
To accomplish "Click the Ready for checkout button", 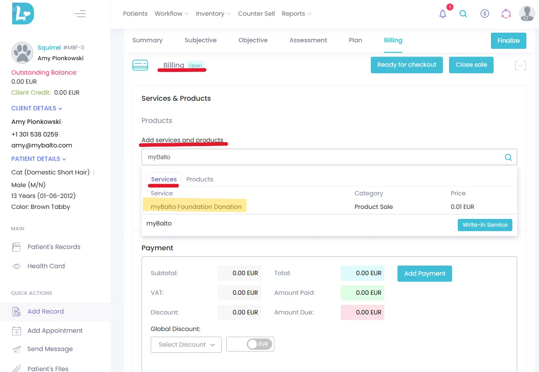I will 407,65.
